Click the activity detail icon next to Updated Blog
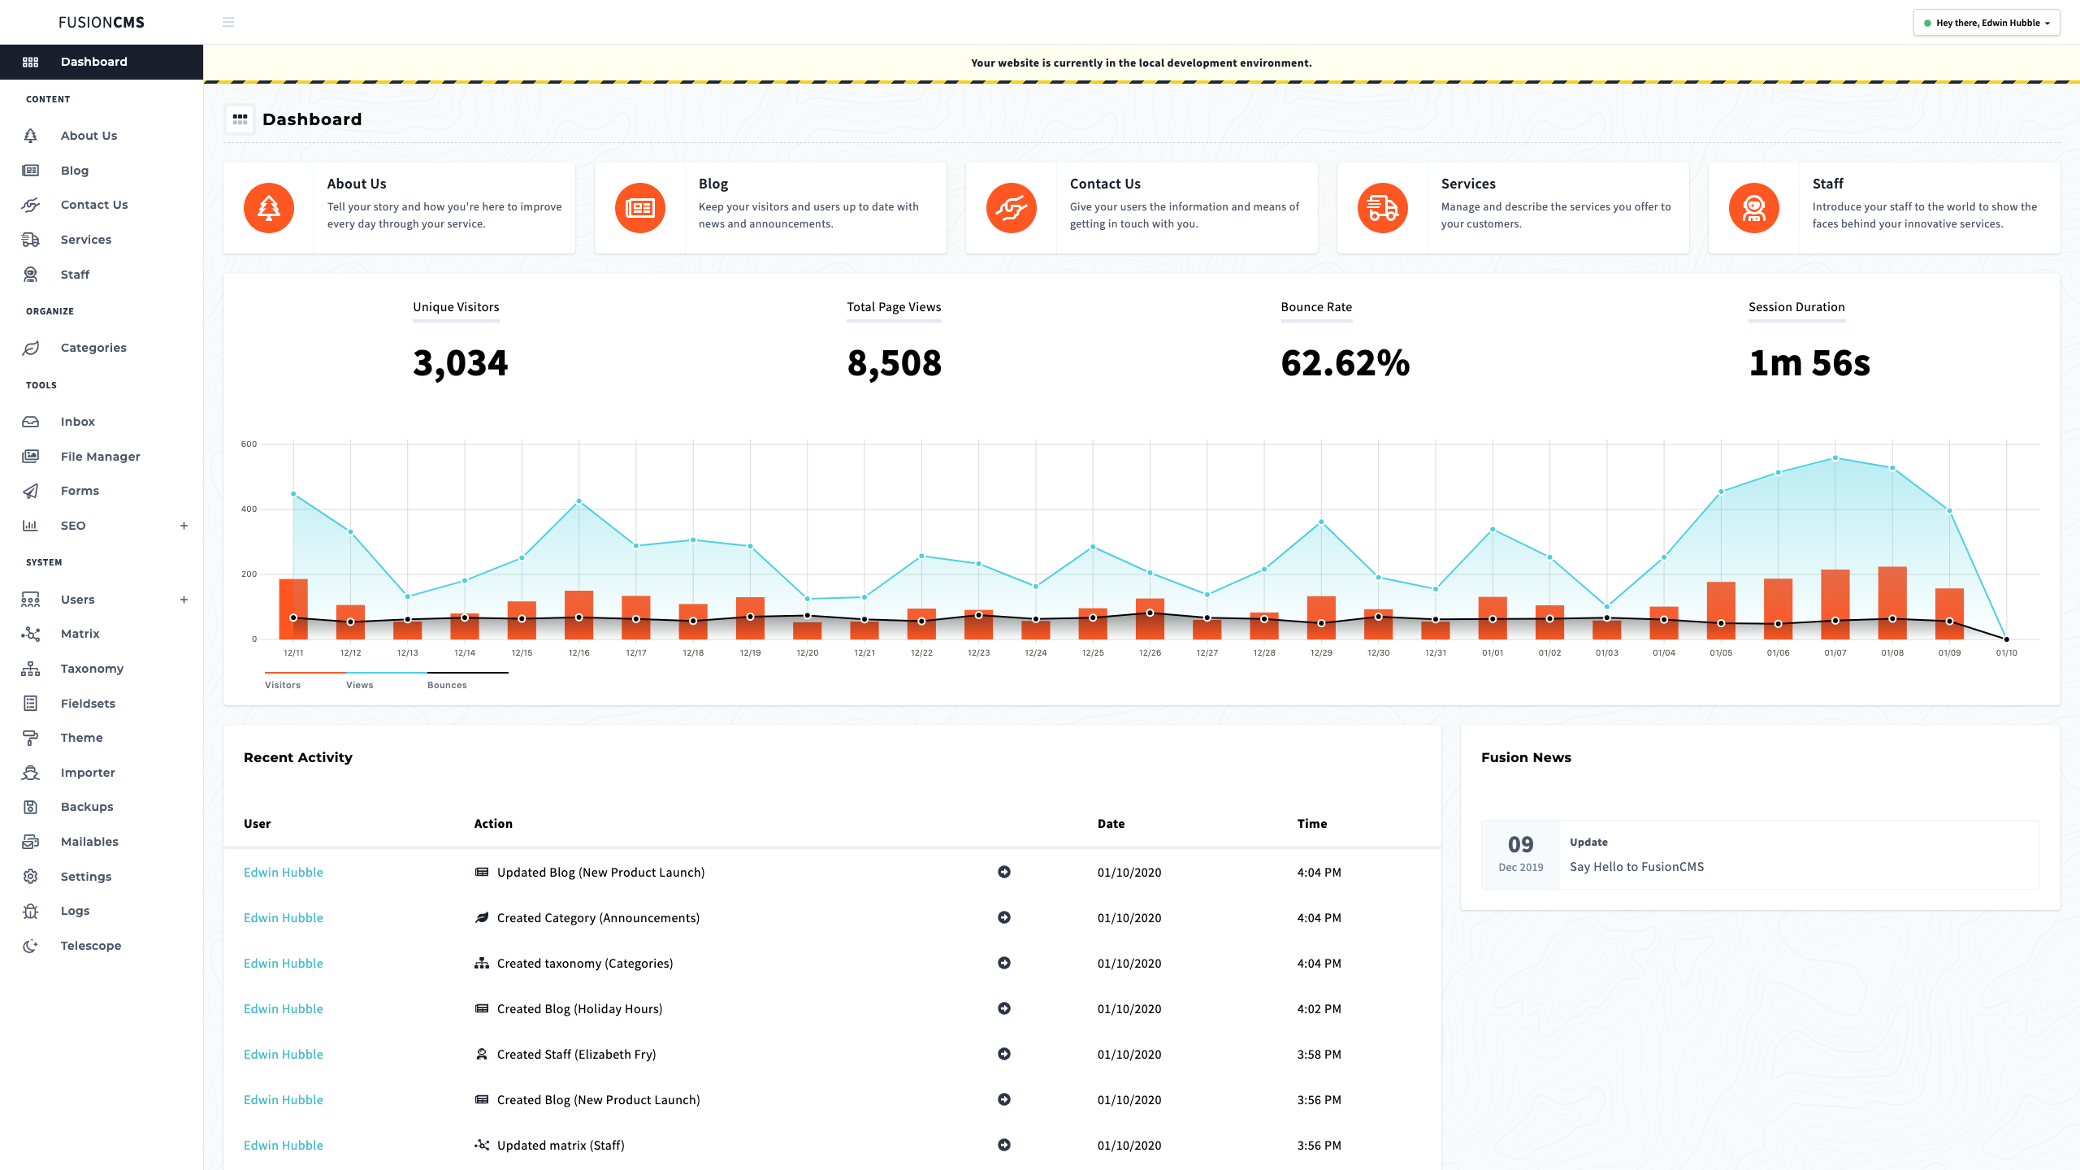 pos(1004,872)
